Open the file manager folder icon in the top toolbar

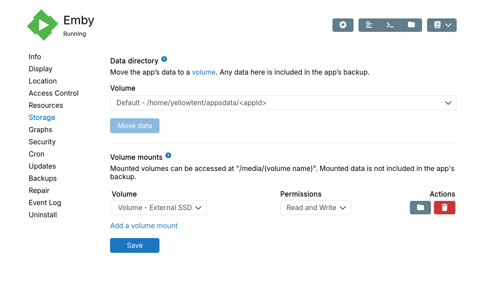411,25
